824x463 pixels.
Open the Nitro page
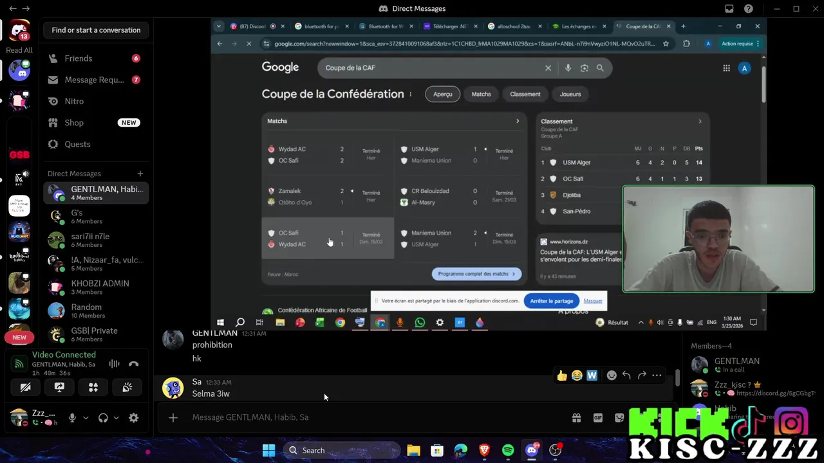pyautogui.click(x=96, y=101)
